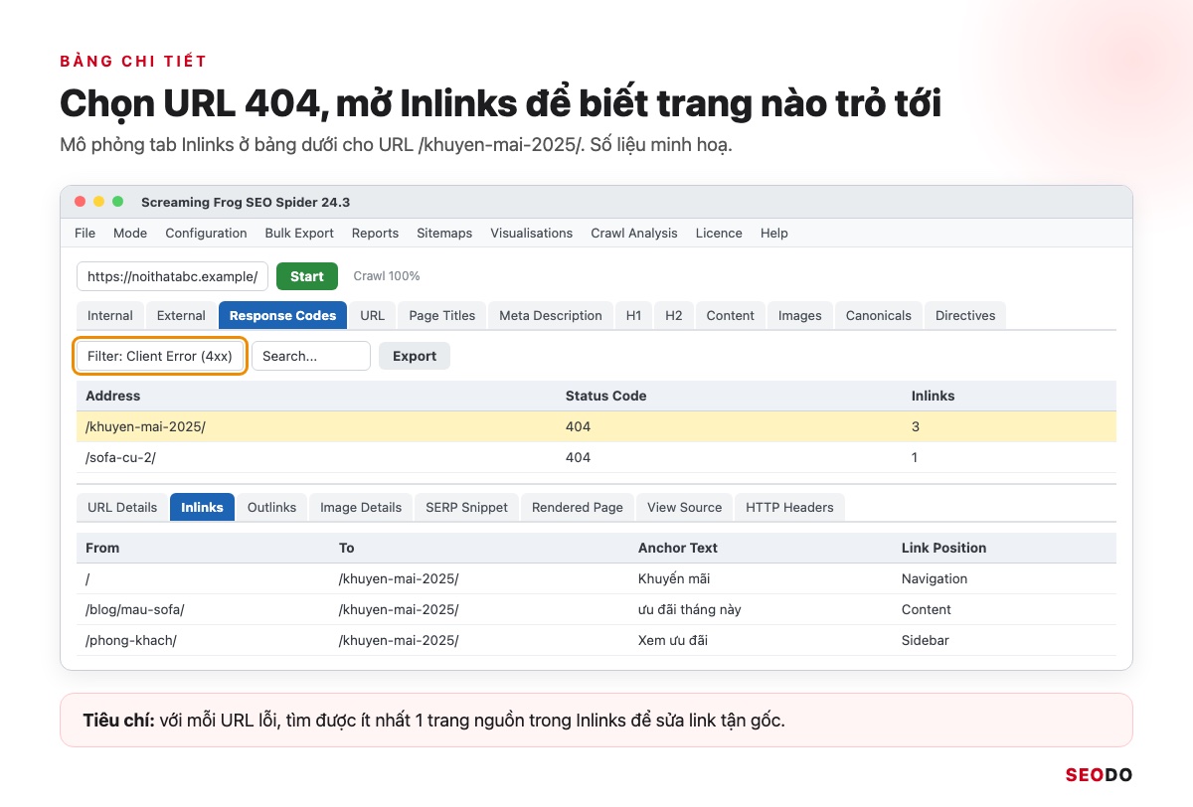Click the anchor text Khuyến mãi
The width and height of the screenshot is (1193, 807).
tap(674, 578)
